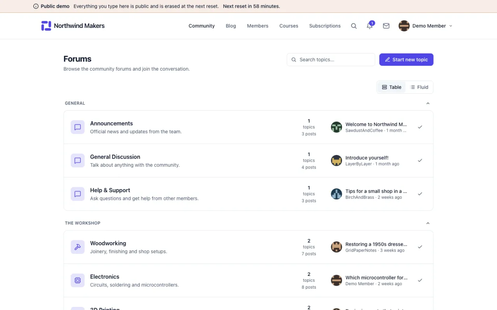
Task: Open the Members nav item
Action: [257, 26]
